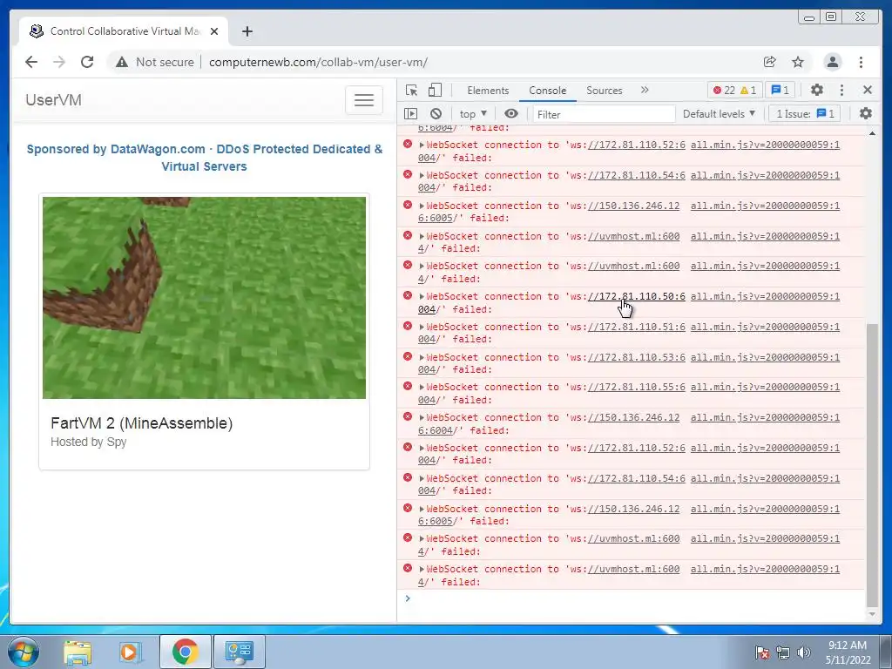Launch Windows Media Player from taskbar
892x669 pixels.
point(130,652)
